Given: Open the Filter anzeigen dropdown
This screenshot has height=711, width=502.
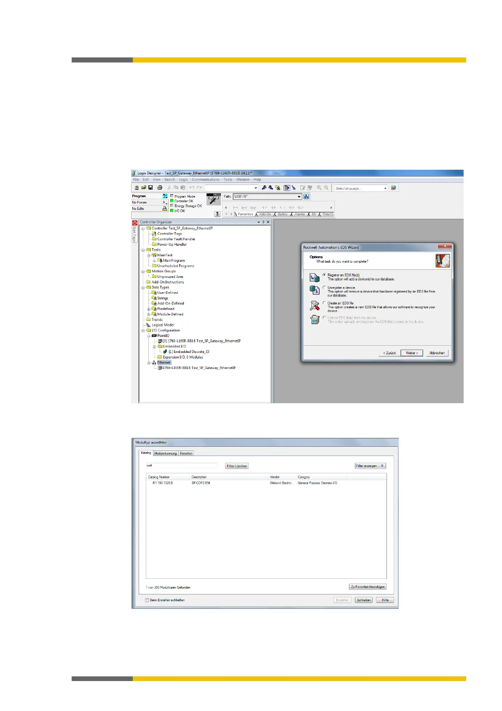Looking at the screenshot, I should click(x=370, y=466).
